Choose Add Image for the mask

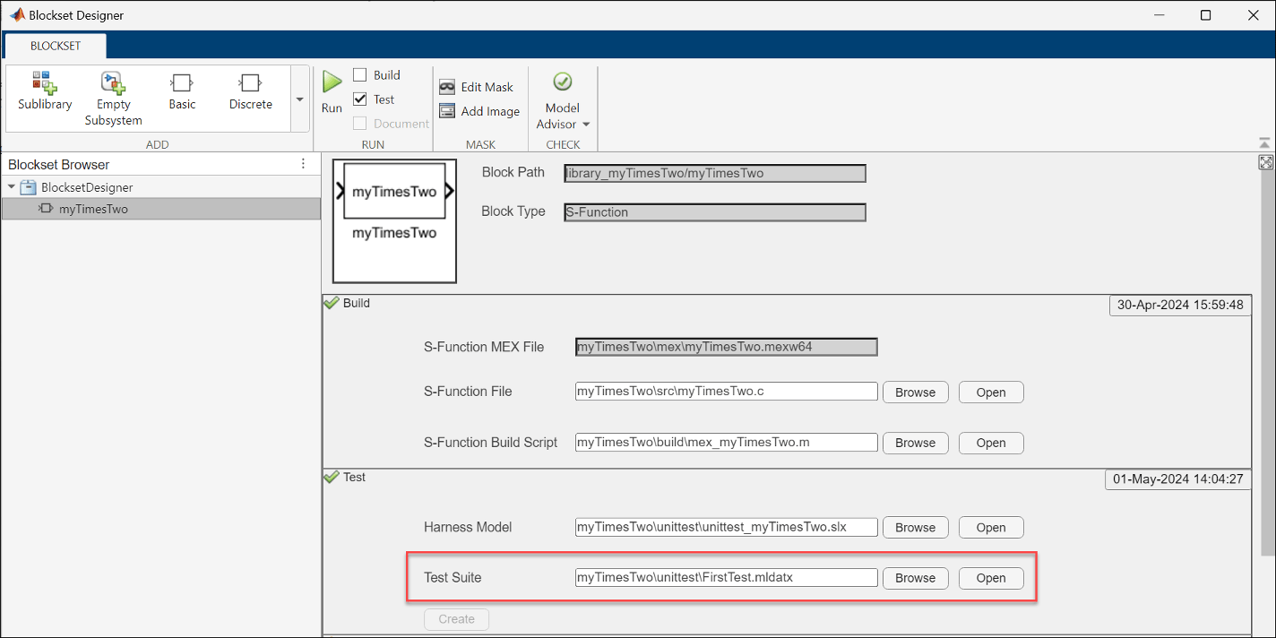[x=479, y=111]
